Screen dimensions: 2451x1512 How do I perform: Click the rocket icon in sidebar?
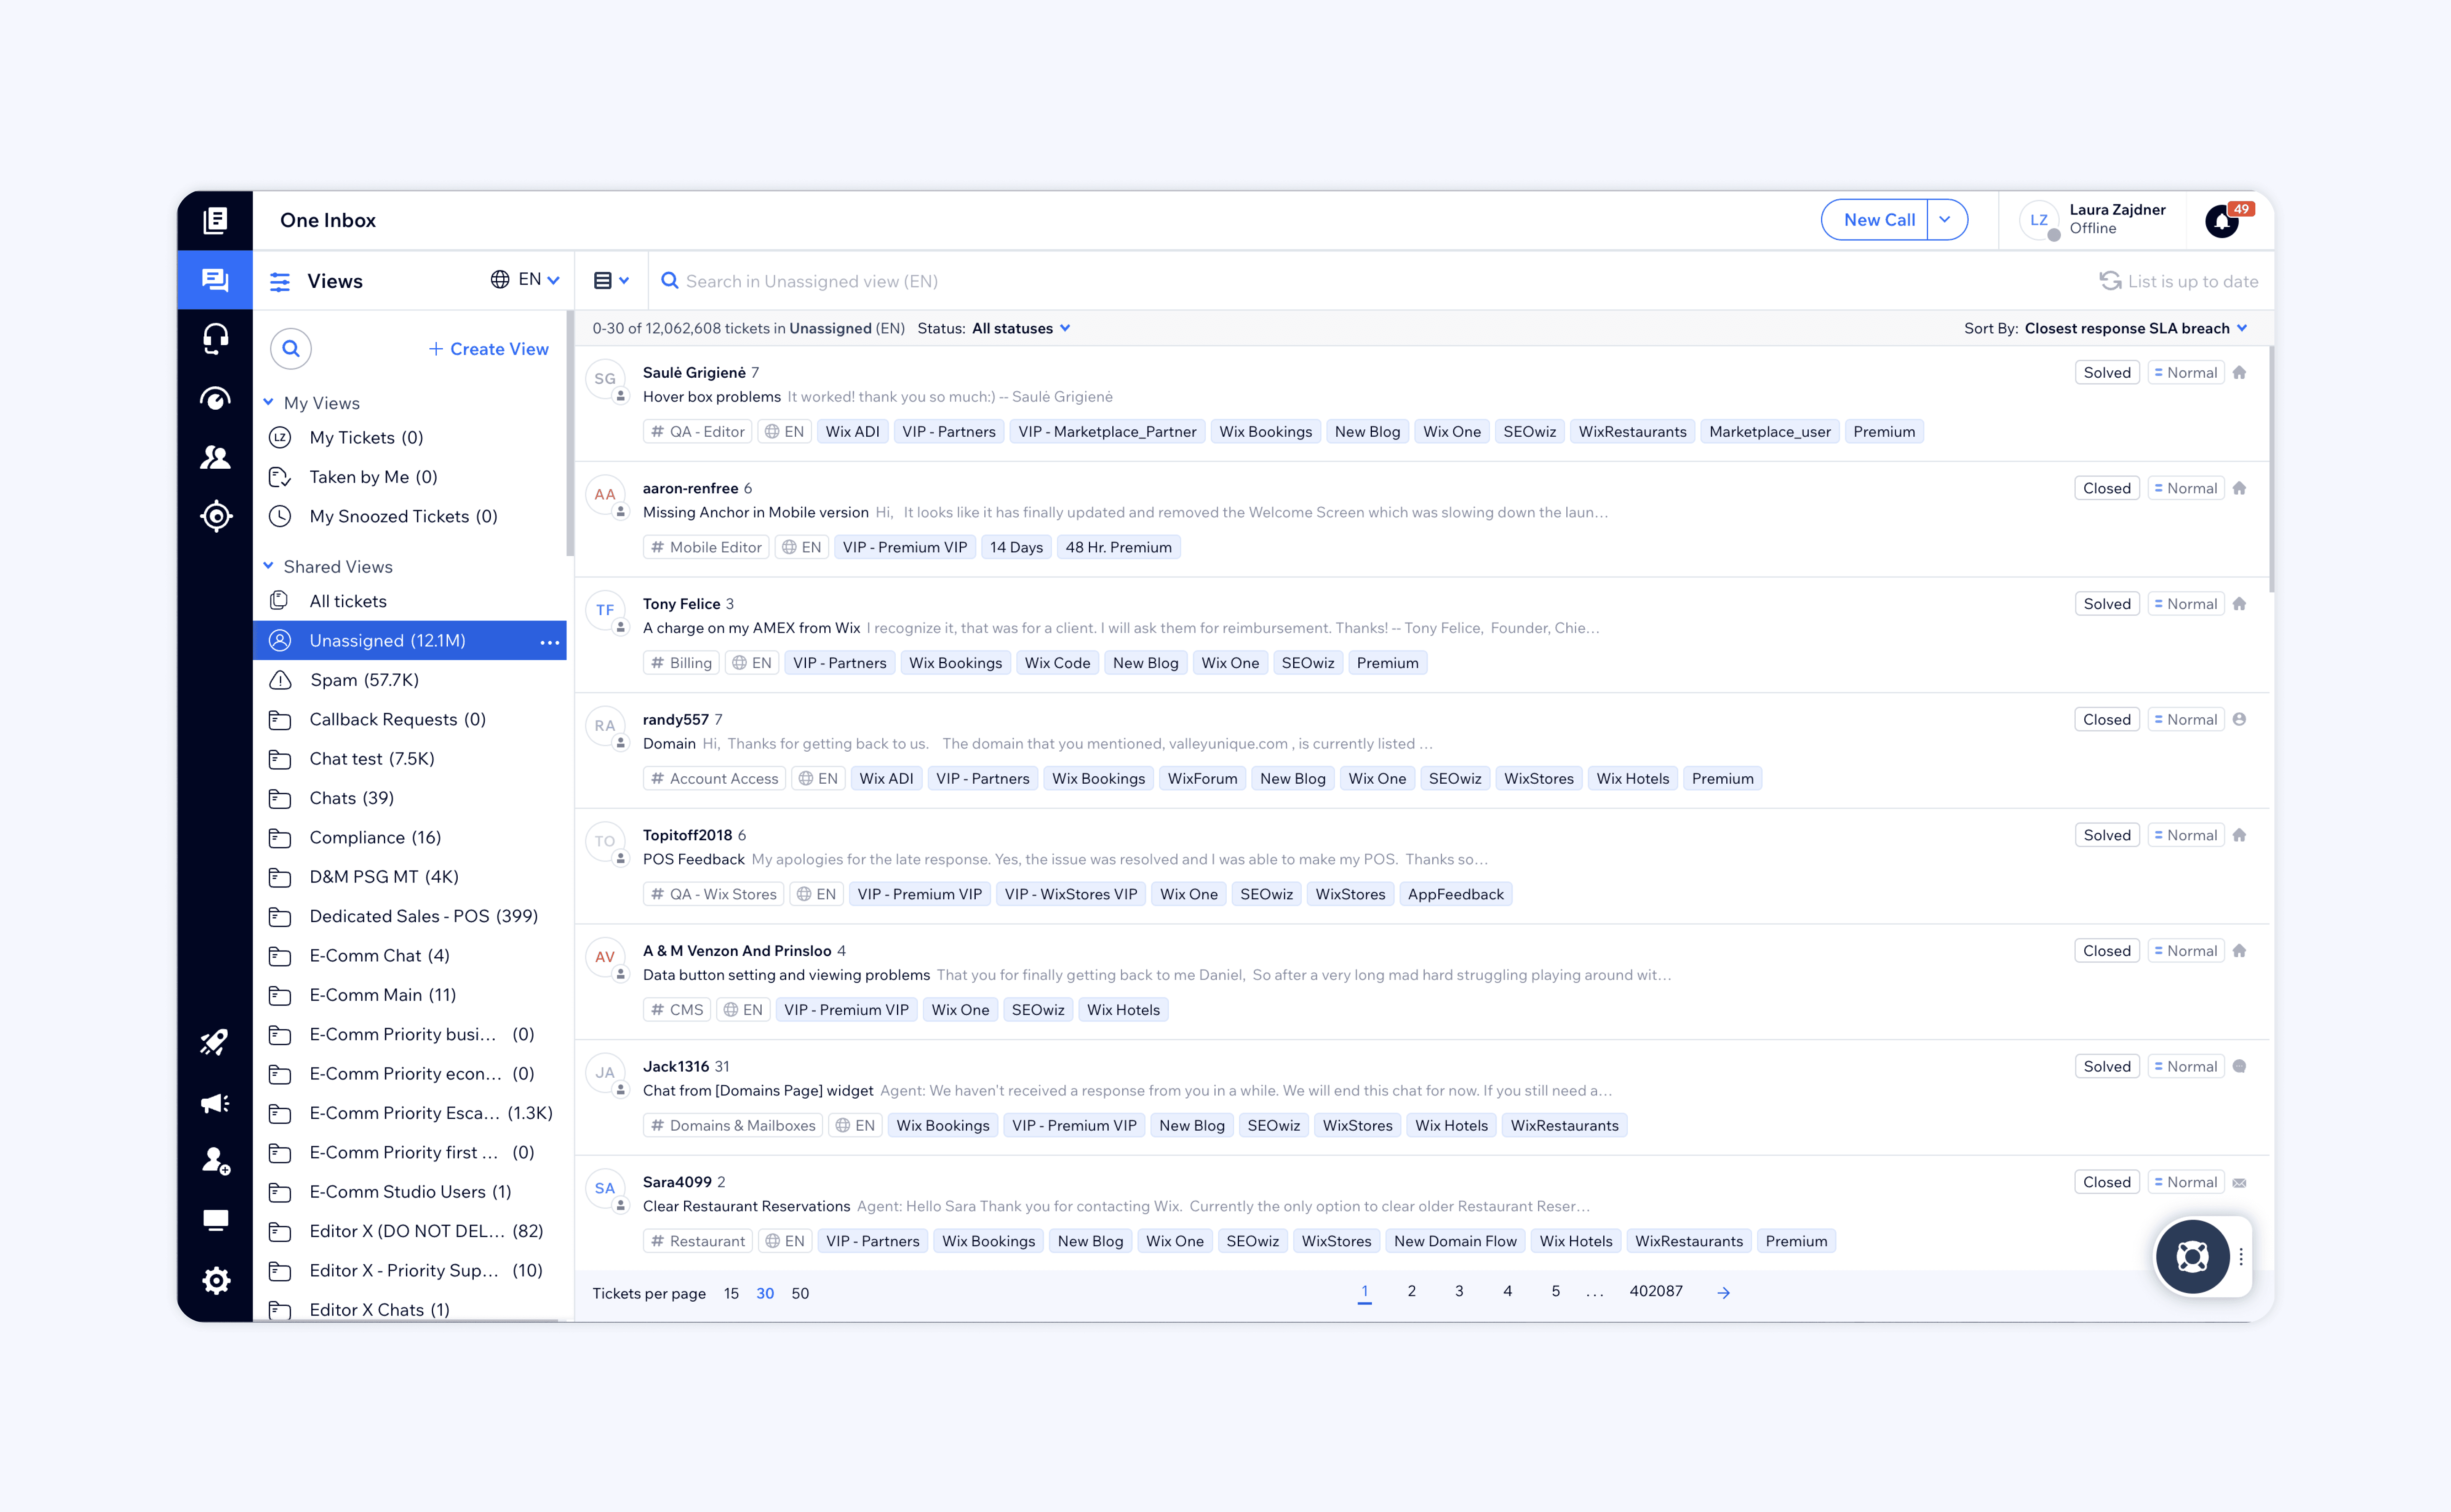(x=215, y=1042)
